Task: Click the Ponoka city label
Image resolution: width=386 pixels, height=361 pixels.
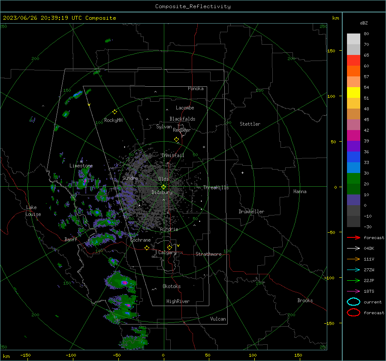Action: pos(196,88)
